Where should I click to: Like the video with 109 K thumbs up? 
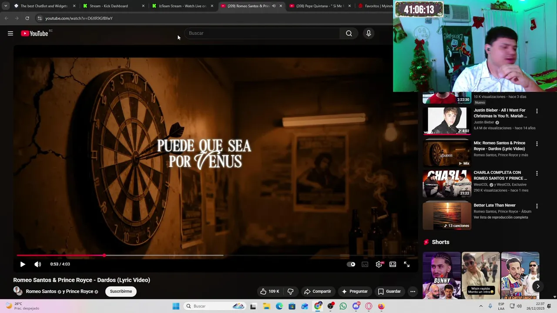click(270, 291)
